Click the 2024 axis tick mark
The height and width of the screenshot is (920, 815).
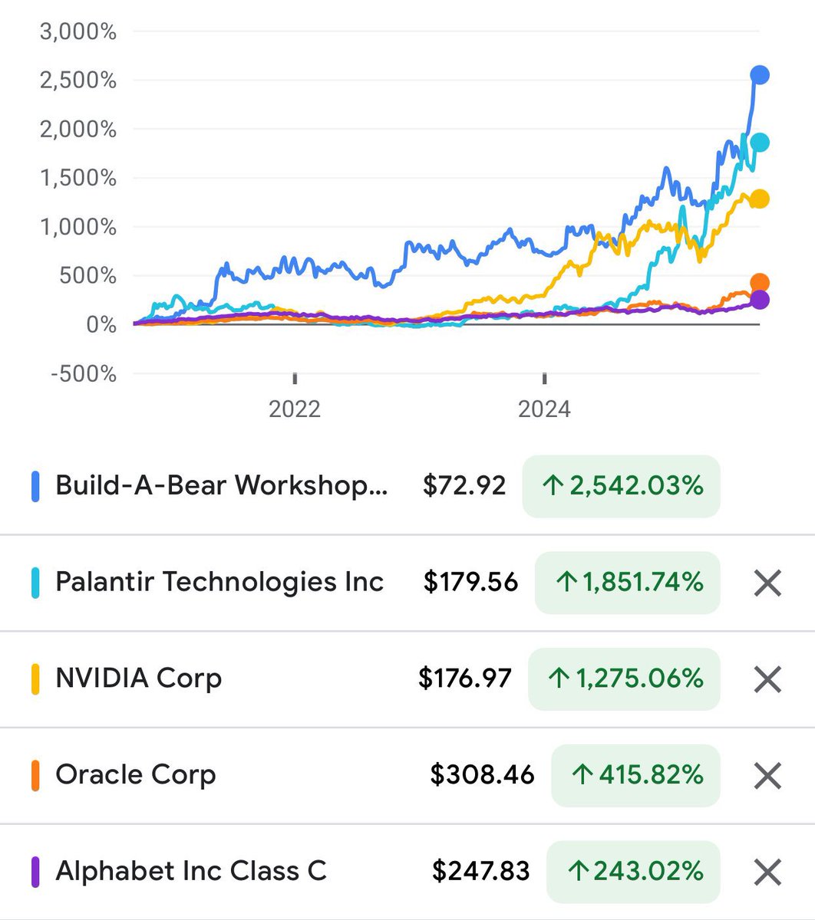tap(544, 379)
